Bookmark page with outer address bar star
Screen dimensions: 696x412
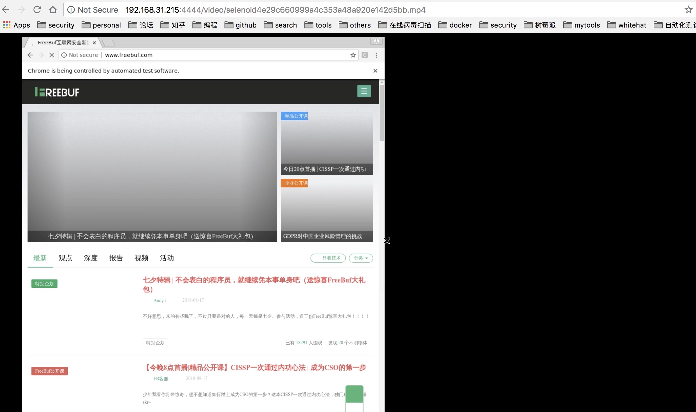[688, 10]
